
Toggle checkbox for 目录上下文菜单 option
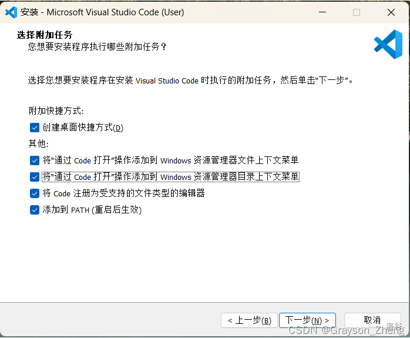pyautogui.click(x=35, y=177)
